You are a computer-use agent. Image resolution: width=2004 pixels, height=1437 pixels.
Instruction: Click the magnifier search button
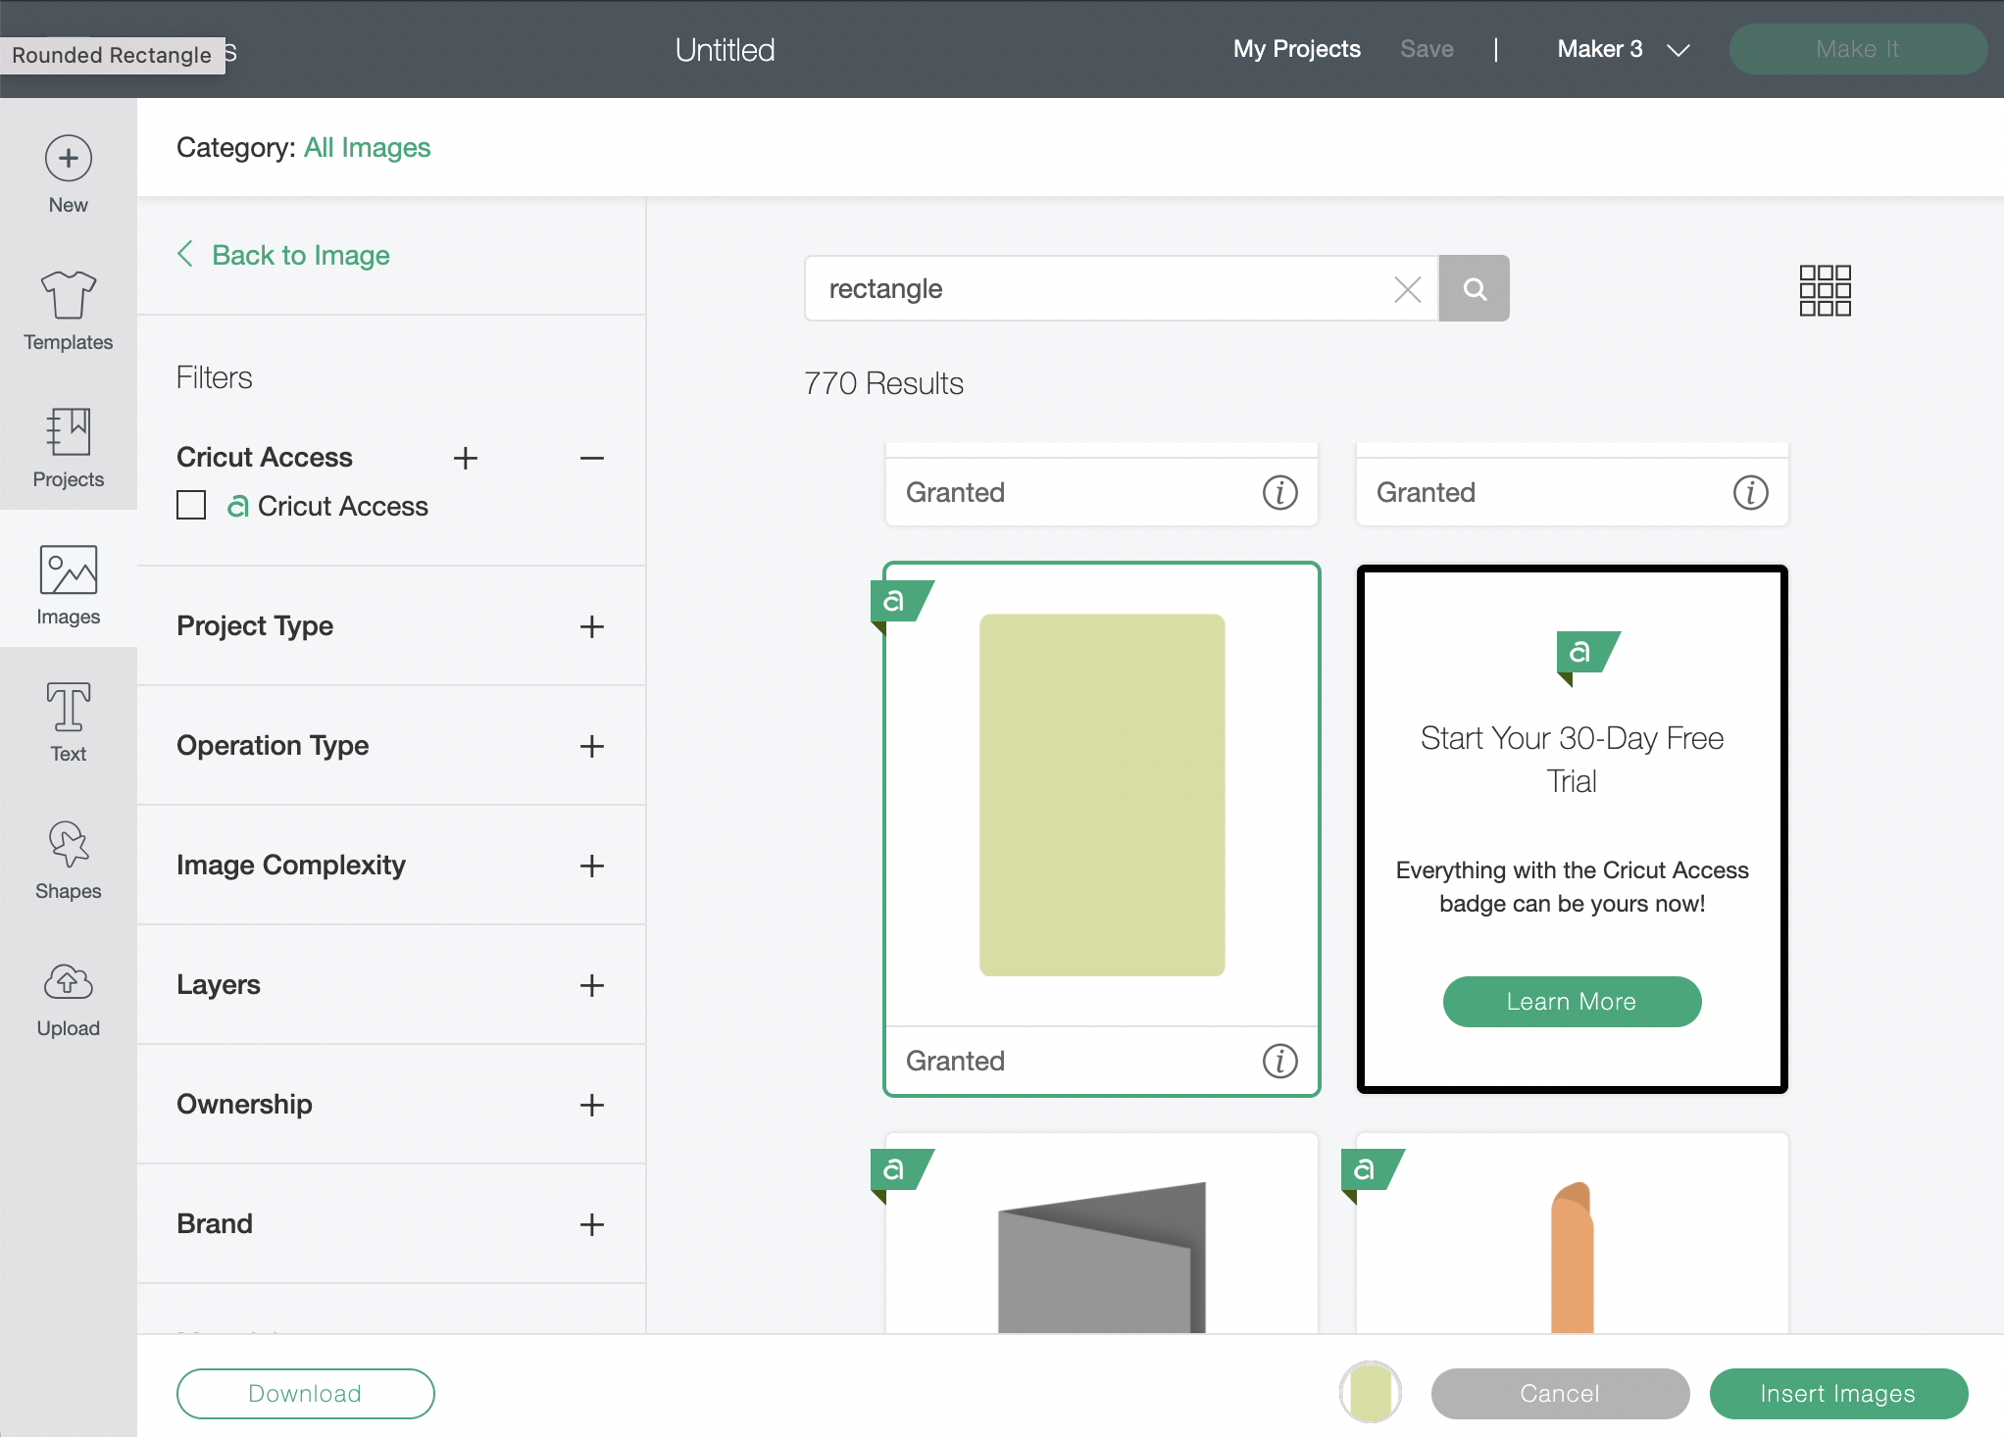tap(1474, 288)
